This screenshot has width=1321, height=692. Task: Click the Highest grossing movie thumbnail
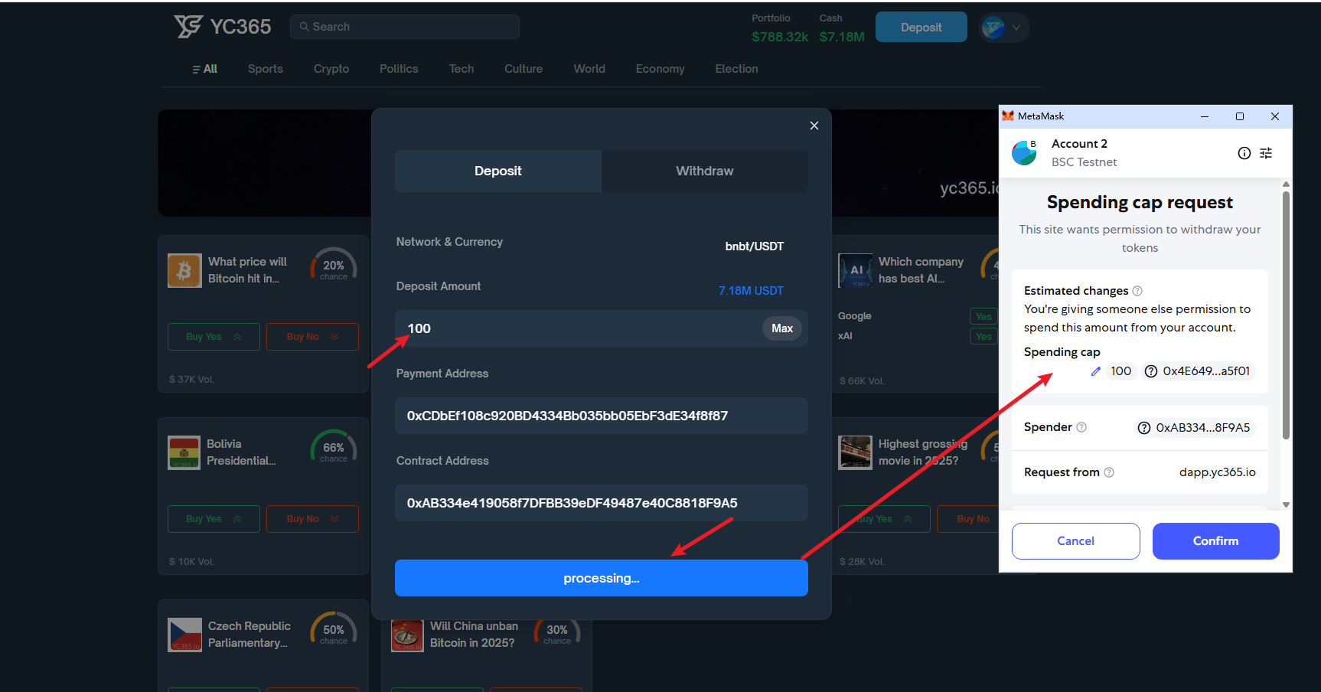tap(855, 452)
